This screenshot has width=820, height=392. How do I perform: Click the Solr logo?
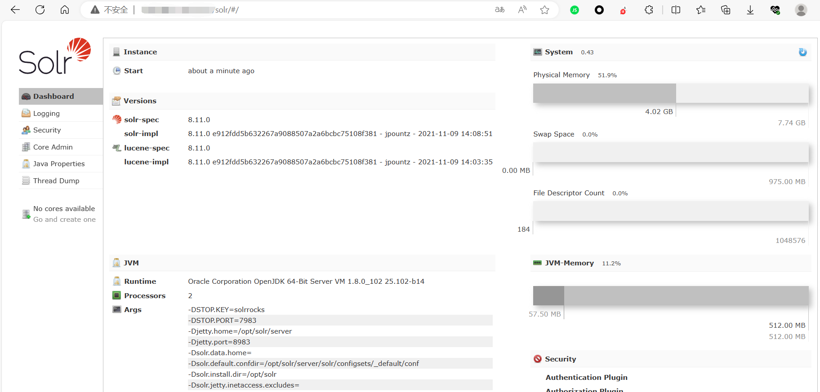tap(55, 57)
